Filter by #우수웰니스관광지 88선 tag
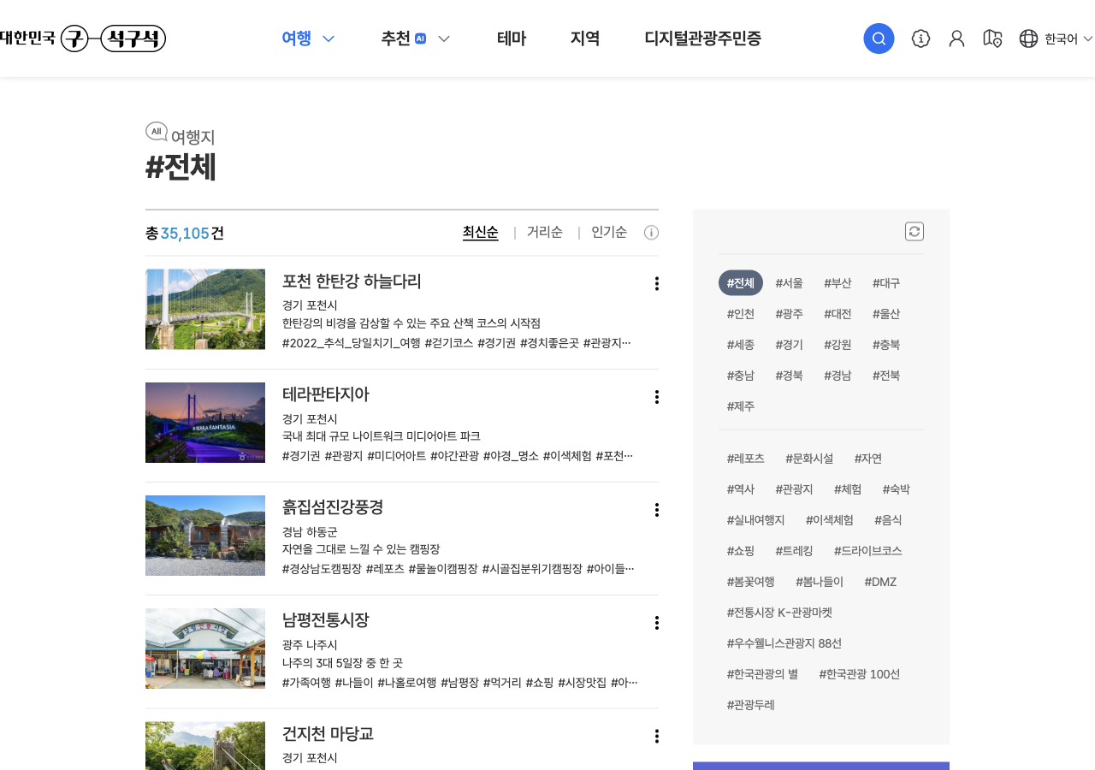Viewport: 1095px width, 770px height. tap(784, 643)
